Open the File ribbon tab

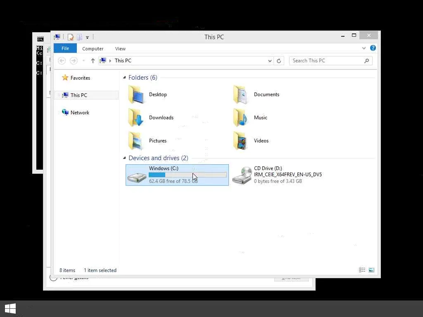tap(65, 48)
